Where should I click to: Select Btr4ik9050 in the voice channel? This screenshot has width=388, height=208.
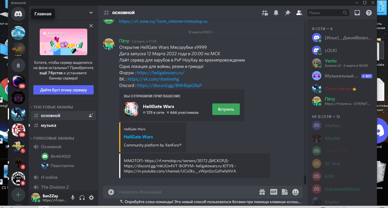(68, 156)
